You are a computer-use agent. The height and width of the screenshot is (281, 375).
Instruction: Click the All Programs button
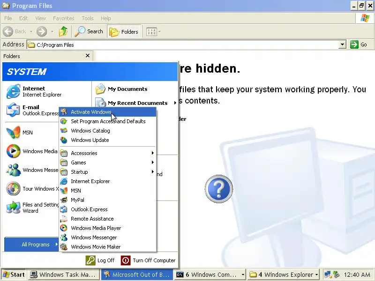32,244
